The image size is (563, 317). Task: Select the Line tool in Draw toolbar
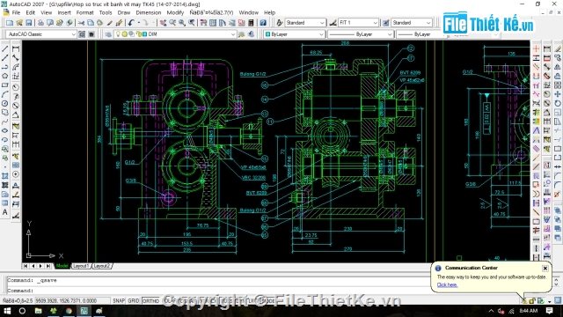[4, 48]
